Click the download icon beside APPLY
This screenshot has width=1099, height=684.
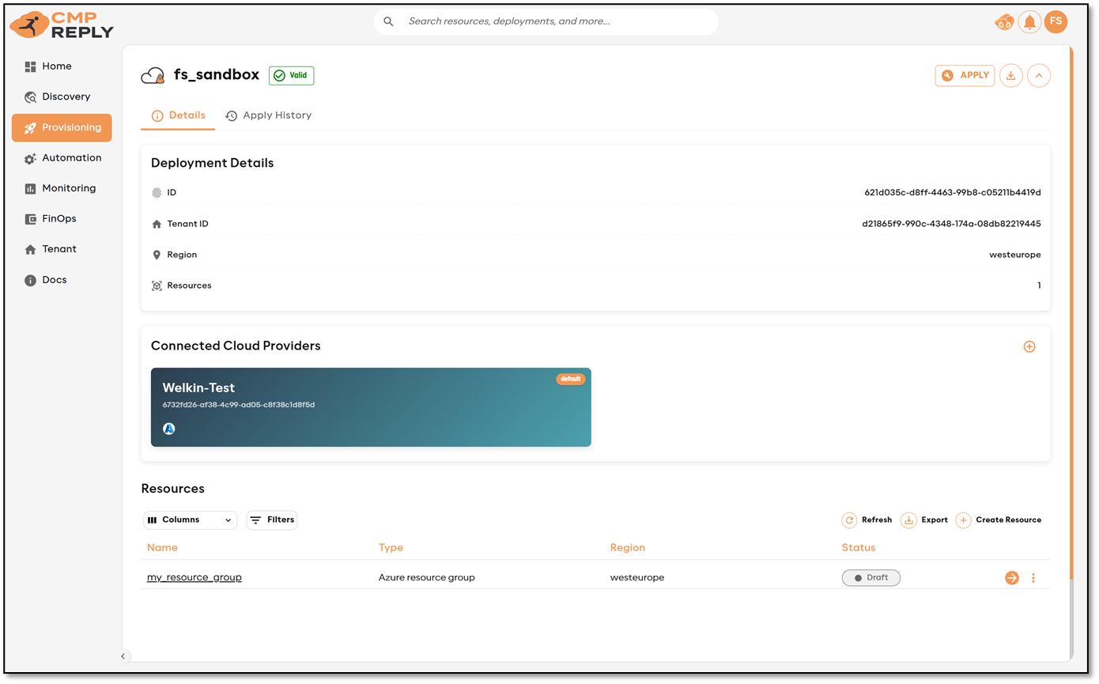pyautogui.click(x=1010, y=75)
